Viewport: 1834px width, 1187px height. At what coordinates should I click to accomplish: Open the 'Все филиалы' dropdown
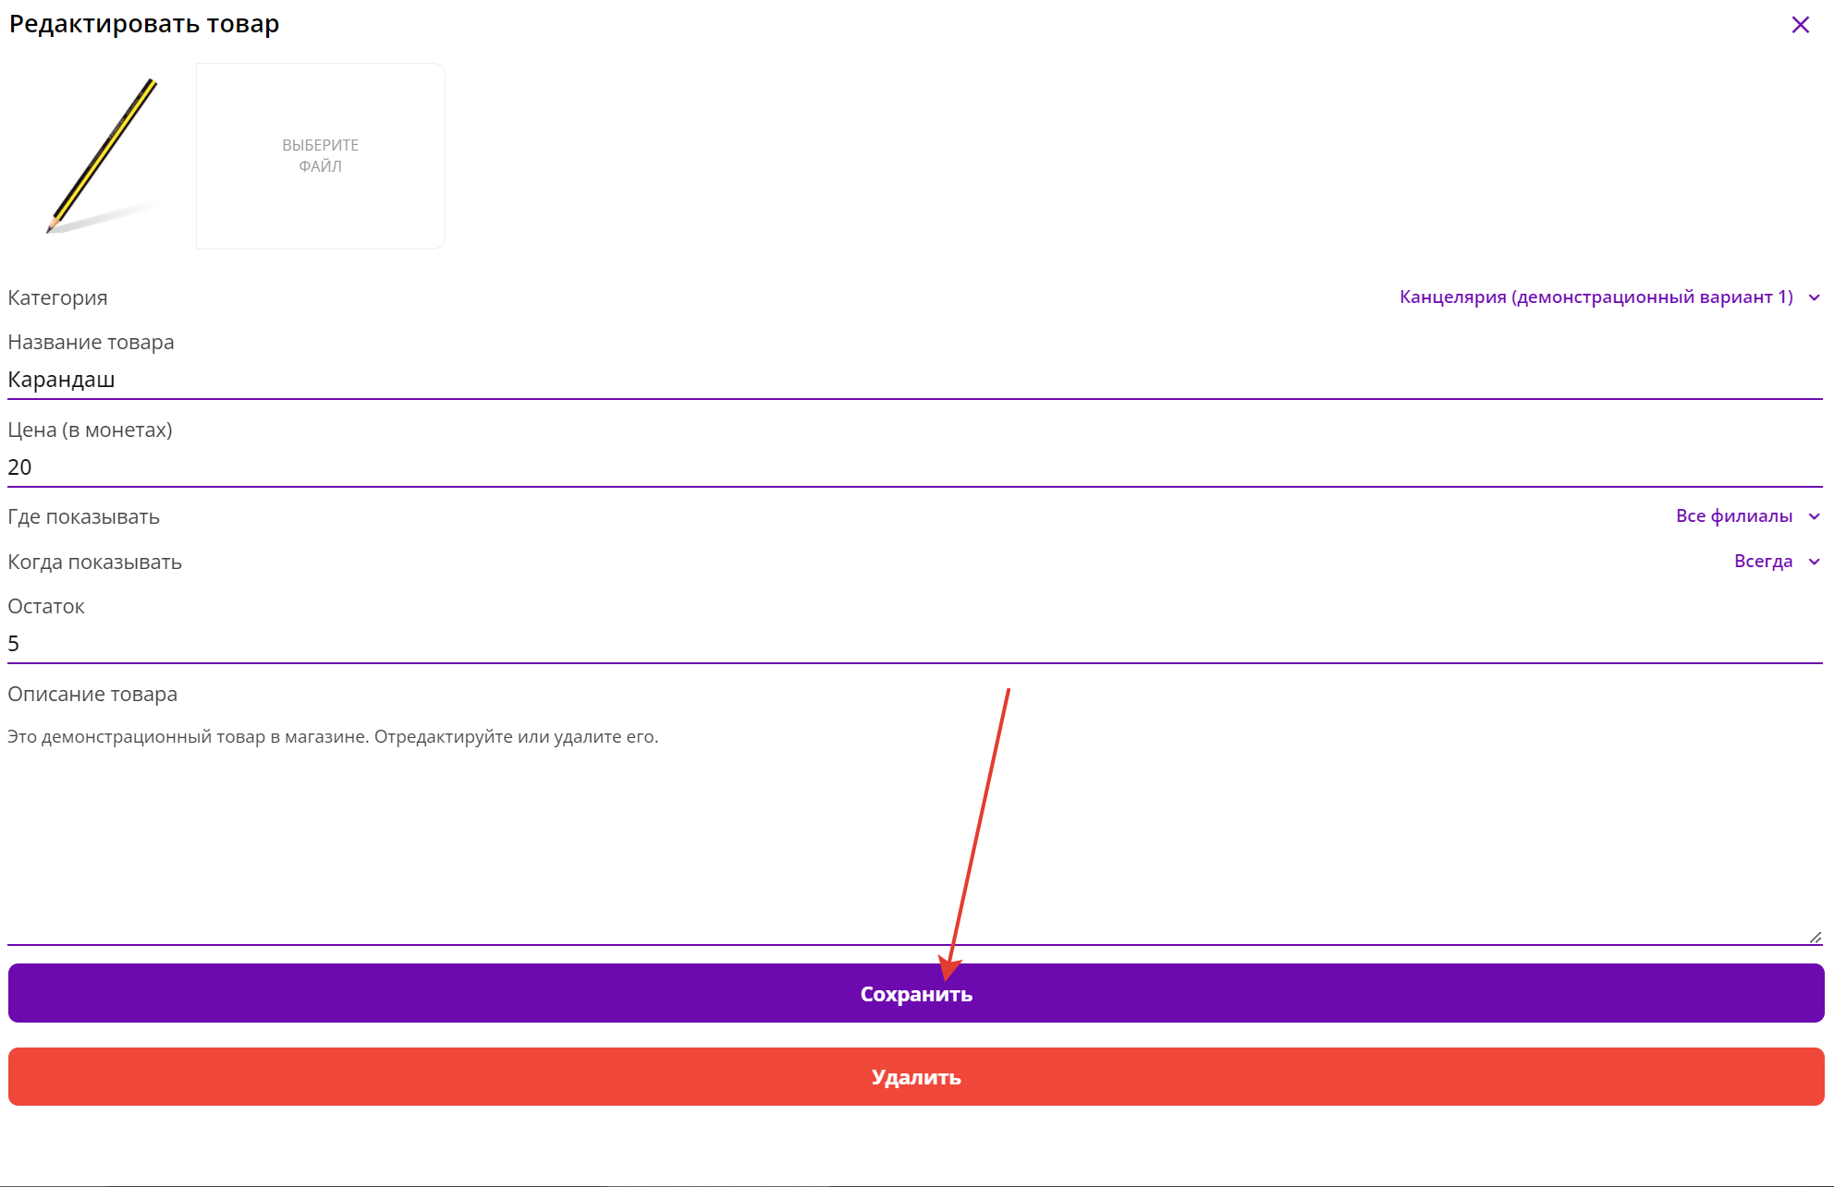1733,516
